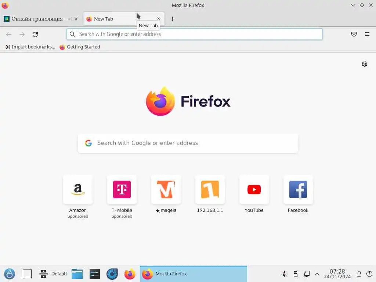
Task: Open the Default activity pager
Action: [x=53, y=274]
